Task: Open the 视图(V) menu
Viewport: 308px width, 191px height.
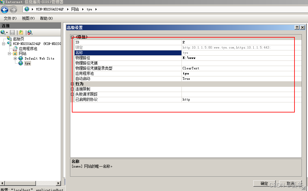Action: coord(28,18)
